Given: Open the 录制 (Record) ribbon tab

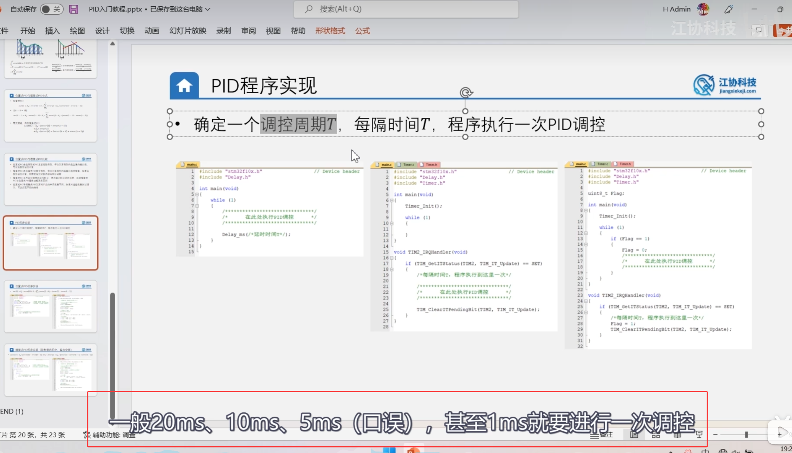Looking at the screenshot, I should click(x=224, y=31).
